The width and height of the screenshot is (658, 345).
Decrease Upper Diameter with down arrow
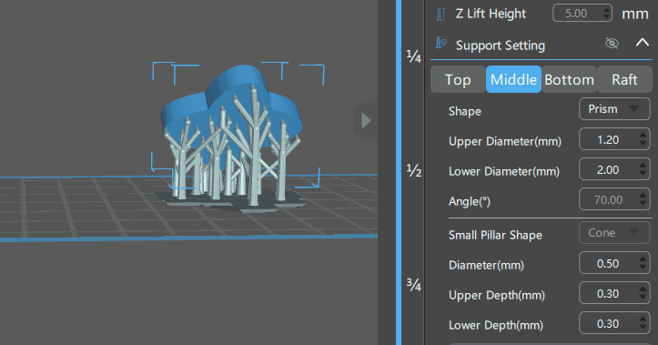(643, 144)
